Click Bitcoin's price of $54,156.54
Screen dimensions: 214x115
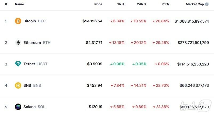(92, 21)
